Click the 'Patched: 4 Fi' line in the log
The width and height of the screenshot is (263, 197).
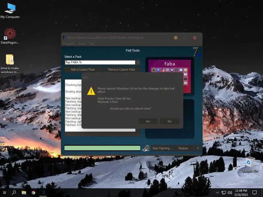click(73, 125)
